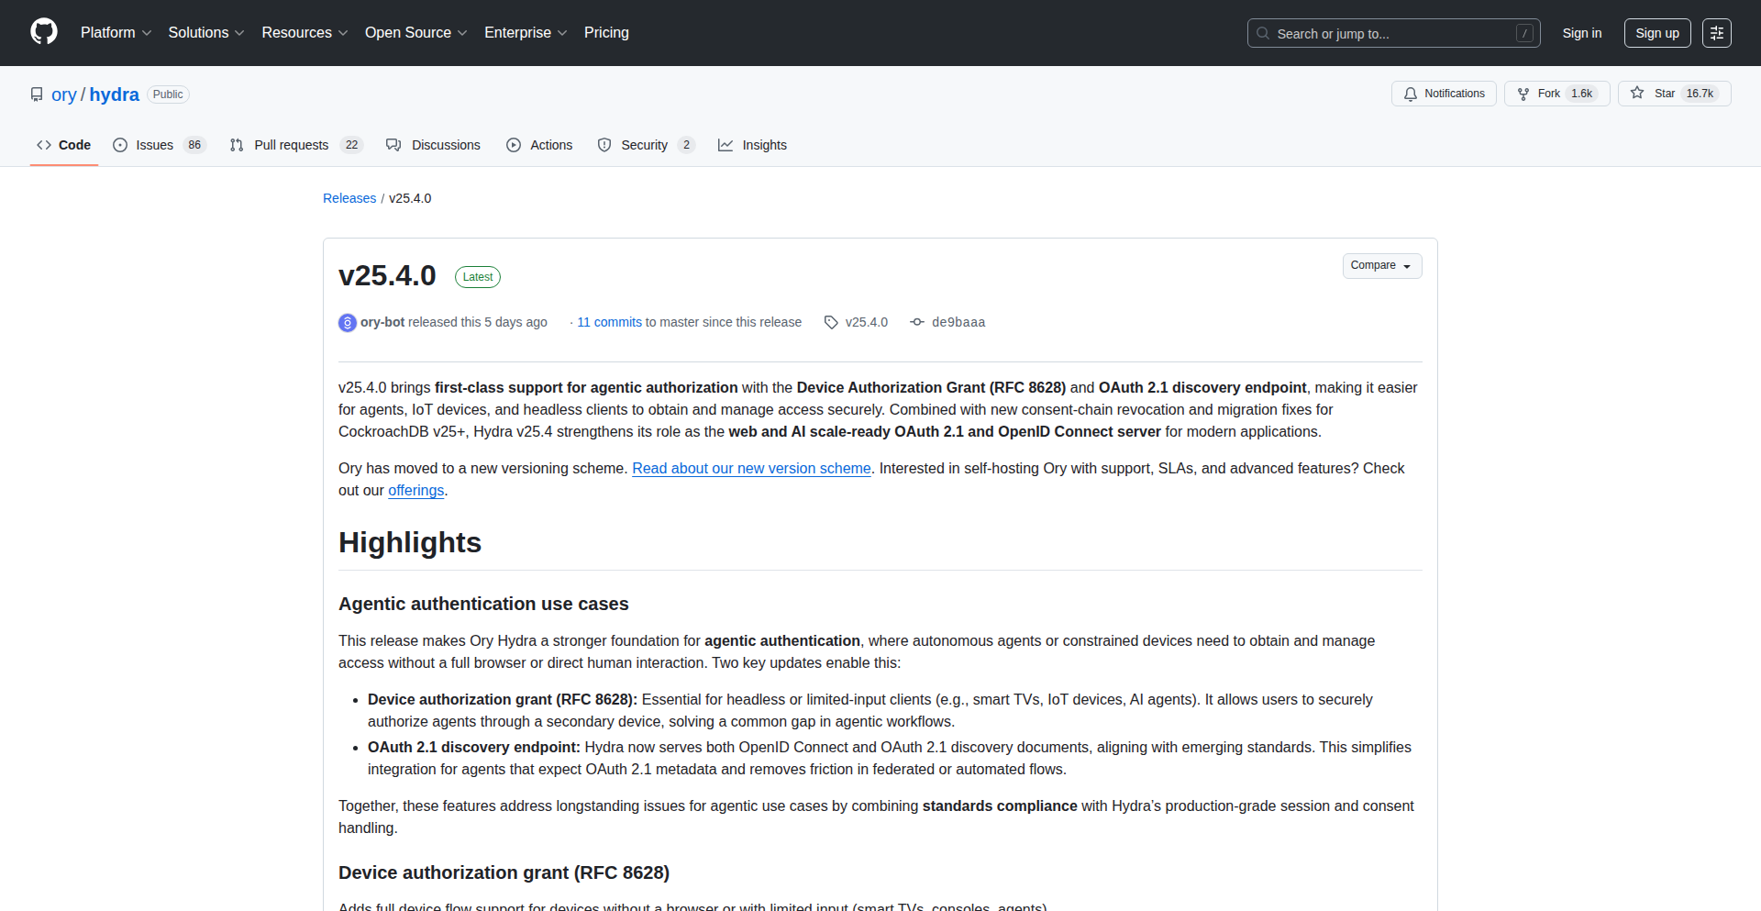Viewport: 1761px width, 911px height.
Task: Open the Platform dropdown
Action: click(x=116, y=32)
